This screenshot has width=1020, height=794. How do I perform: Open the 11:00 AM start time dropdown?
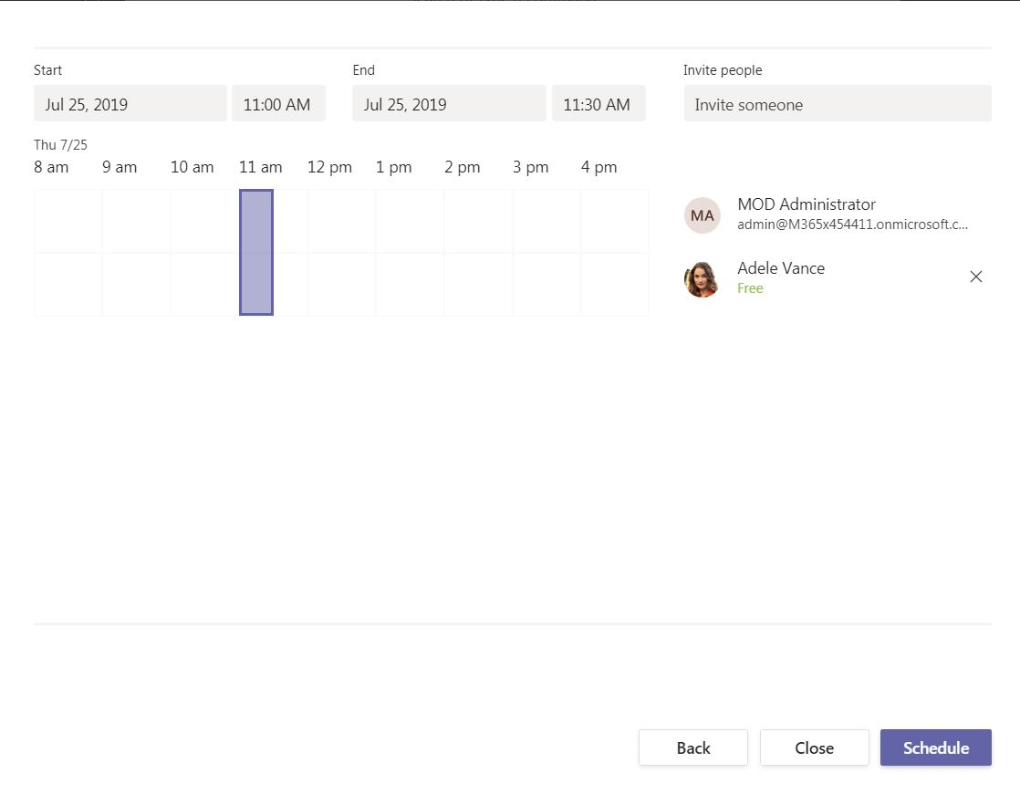278,104
